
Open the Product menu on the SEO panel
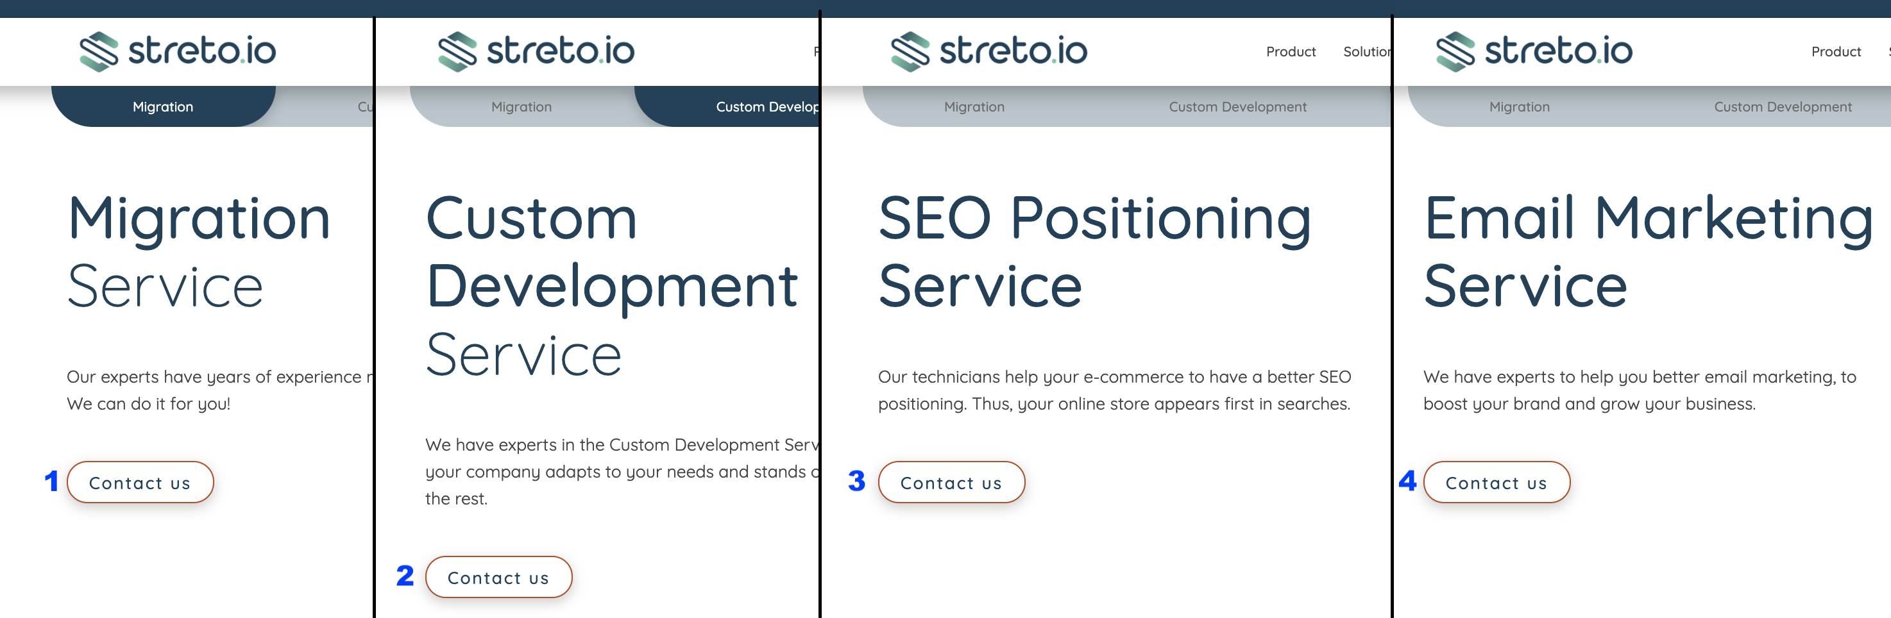(x=1290, y=51)
